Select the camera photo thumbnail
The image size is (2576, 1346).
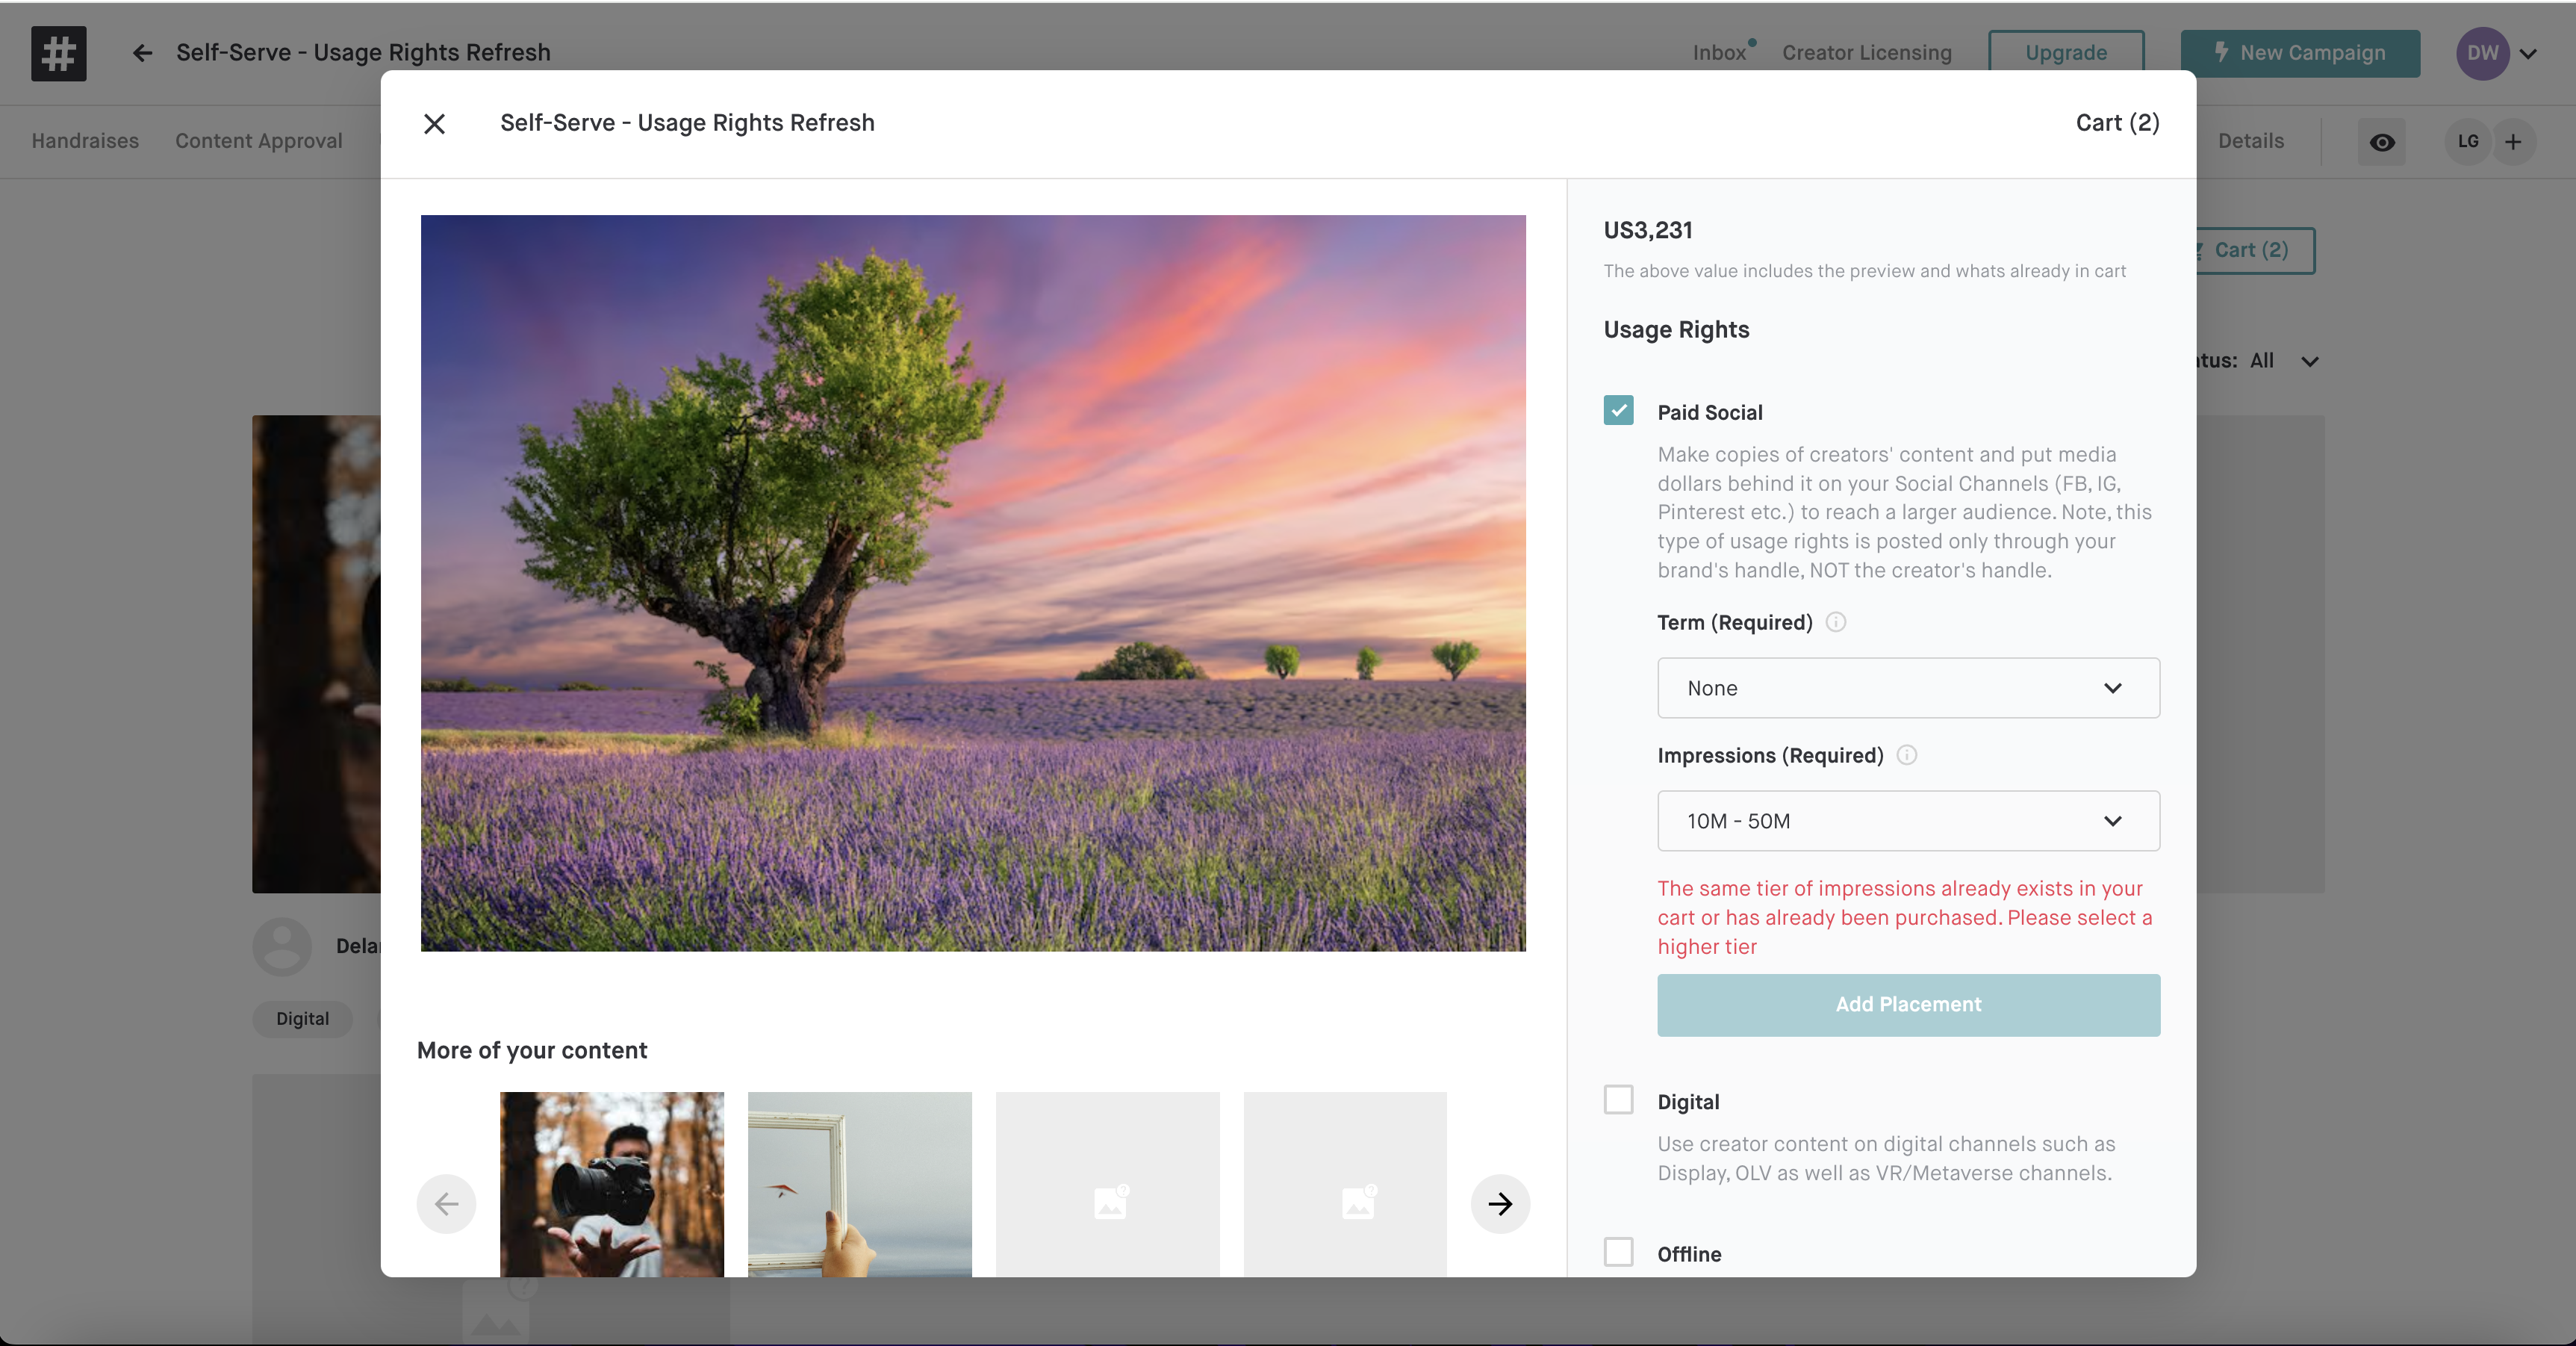coord(611,1183)
